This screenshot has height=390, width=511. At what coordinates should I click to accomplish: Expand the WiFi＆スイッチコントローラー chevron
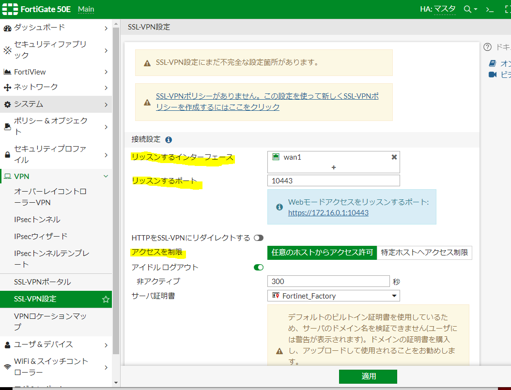(106, 367)
